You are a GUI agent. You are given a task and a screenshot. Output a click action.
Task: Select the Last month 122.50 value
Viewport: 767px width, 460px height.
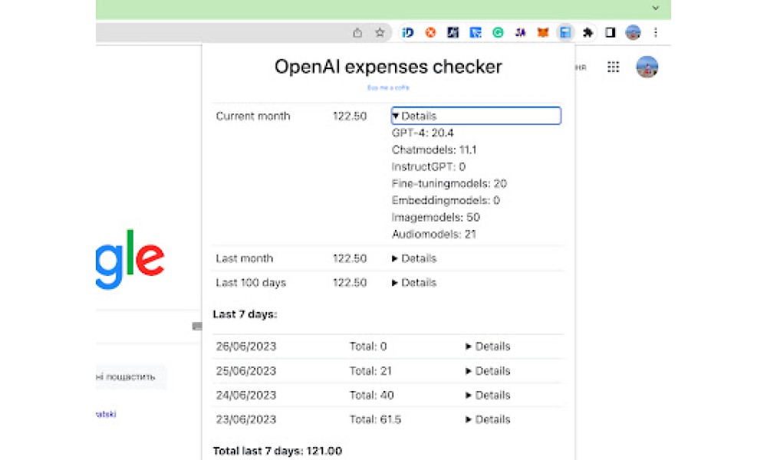pos(350,258)
